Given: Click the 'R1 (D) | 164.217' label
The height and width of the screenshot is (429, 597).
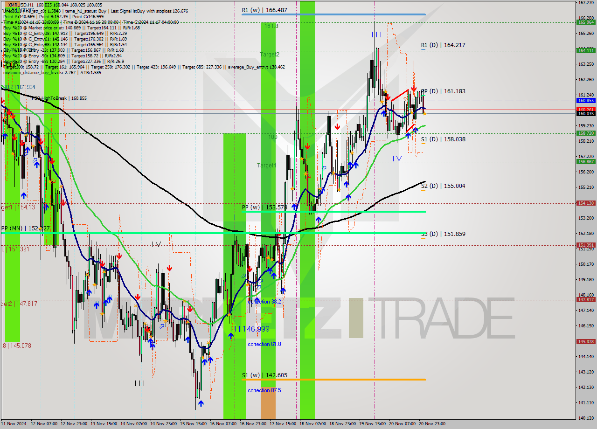Looking at the screenshot, I should coord(443,45).
